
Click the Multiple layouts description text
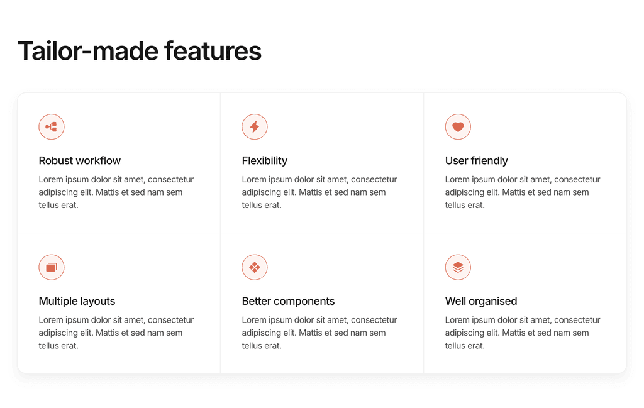click(116, 333)
